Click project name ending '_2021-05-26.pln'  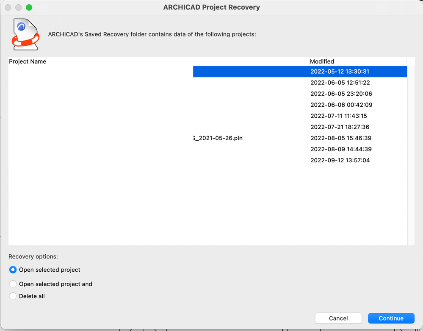218,138
